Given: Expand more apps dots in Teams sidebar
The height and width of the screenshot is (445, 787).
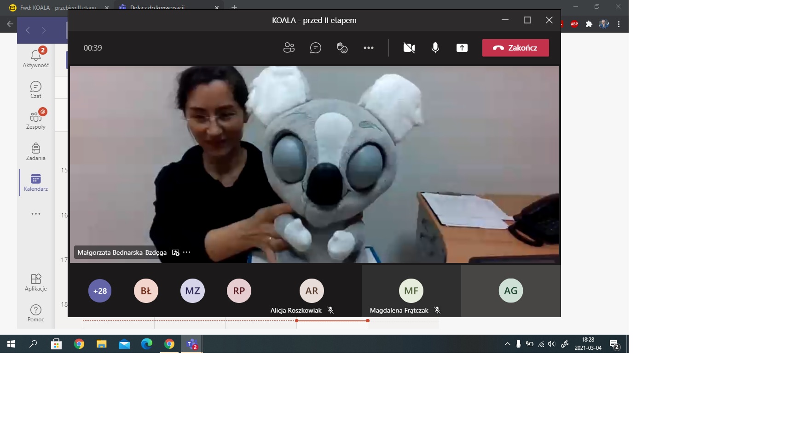Looking at the screenshot, I should pyautogui.click(x=36, y=214).
